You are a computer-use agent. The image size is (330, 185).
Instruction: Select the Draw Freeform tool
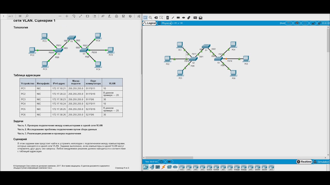189,18
